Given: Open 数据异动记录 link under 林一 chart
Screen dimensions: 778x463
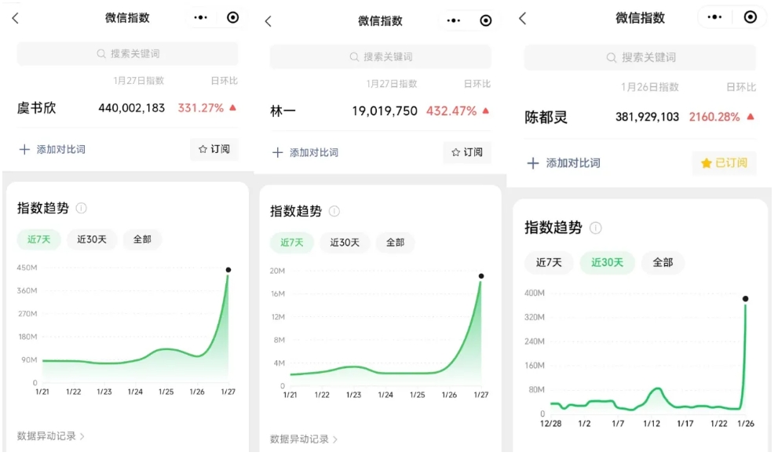Looking at the screenshot, I should point(304,439).
